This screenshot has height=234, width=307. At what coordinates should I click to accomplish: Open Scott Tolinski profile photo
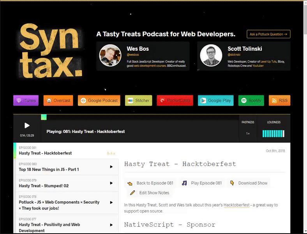pos(211,55)
